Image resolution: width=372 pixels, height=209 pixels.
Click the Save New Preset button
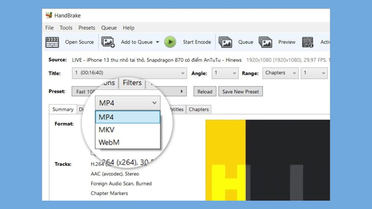click(x=241, y=92)
